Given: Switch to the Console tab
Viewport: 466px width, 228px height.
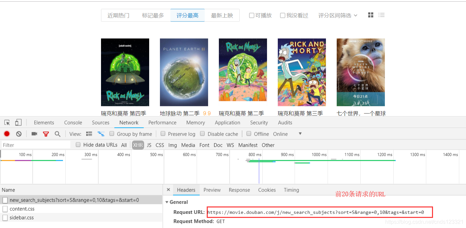Looking at the screenshot, I should tap(73, 123).
